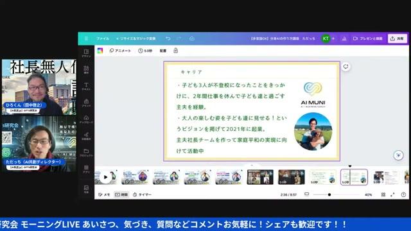Click the timeline playhead marker
Screen dimensions: 411x231
(x=350, y=166)
